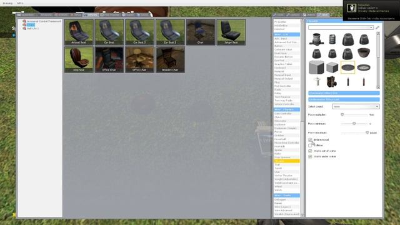Collapse the Wire - Tools category header
This screenshot has height=225, width=400.
[286, 196]
